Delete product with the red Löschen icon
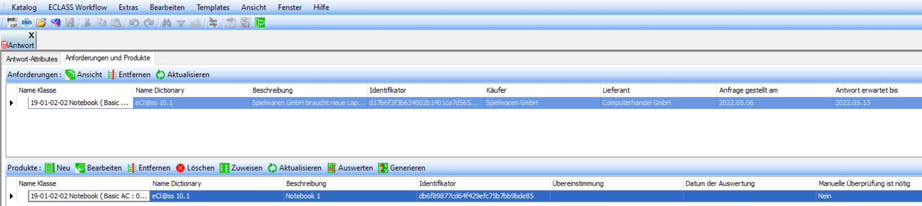The height and width of the screenshot is (206, 922). (x=195, y=168)
